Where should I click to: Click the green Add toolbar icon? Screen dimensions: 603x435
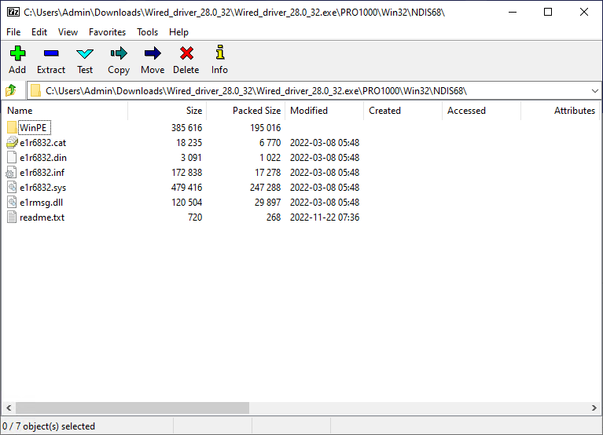(17, 54)
